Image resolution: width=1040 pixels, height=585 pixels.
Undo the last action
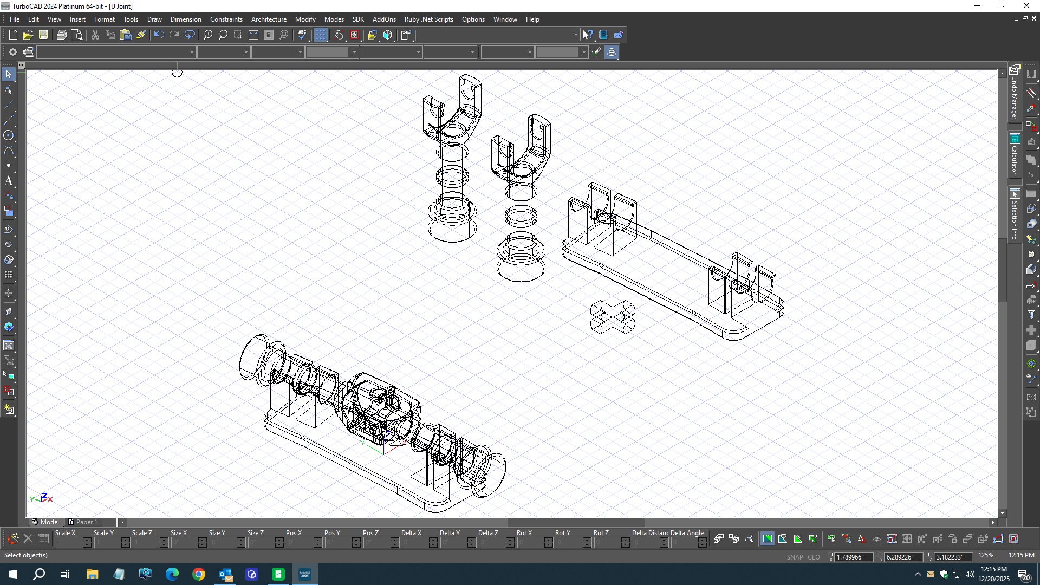pos(159,35)
